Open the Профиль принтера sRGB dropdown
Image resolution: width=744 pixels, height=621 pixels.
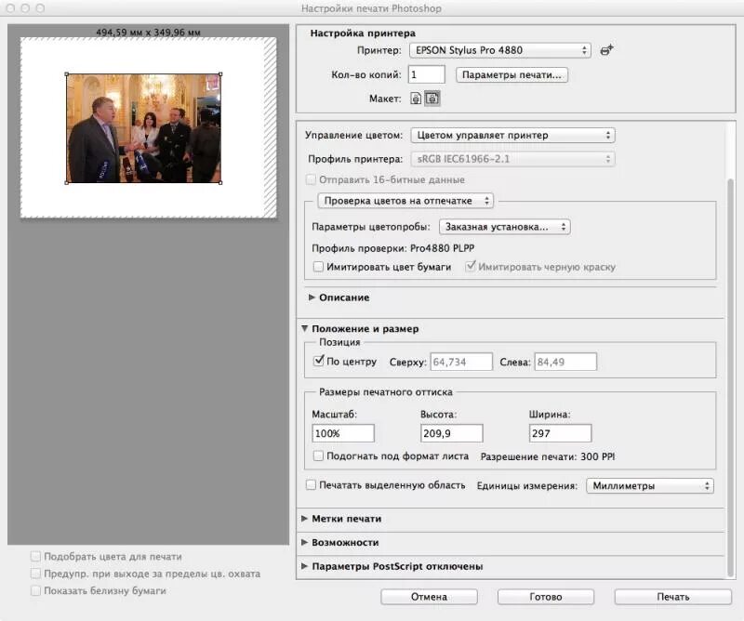pyautogui.click(x=512, y=159)
